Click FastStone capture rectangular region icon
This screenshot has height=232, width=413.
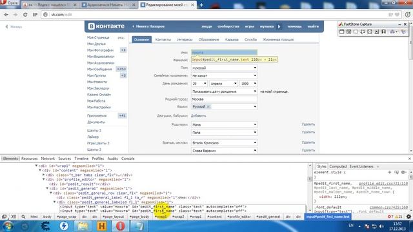(x=356, y=32)
